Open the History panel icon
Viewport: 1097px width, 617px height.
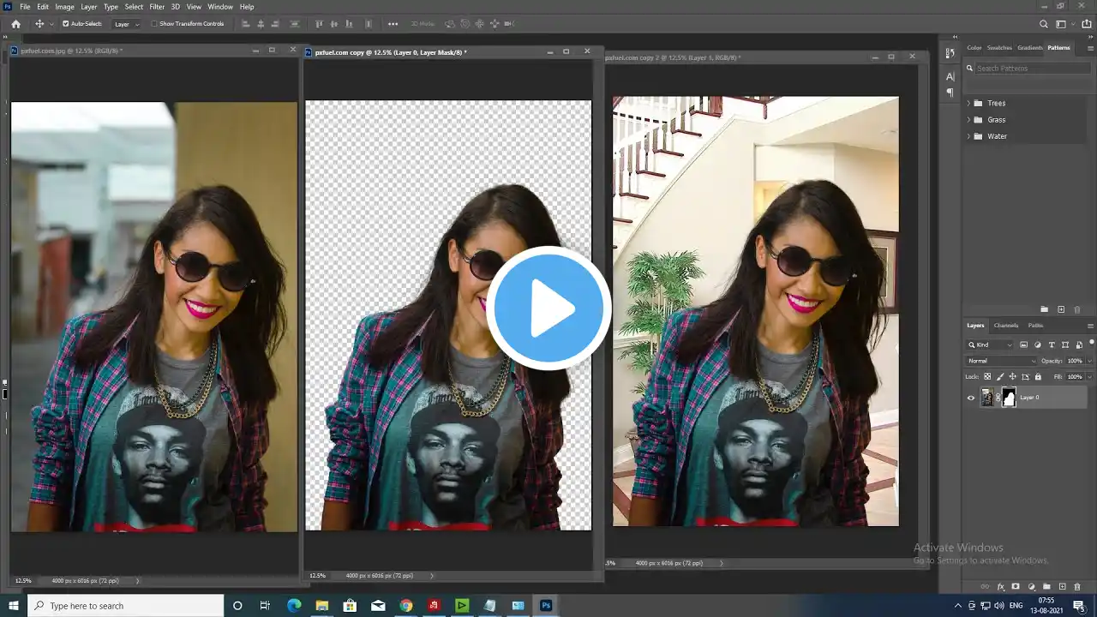pyautogui.click(x=950, y=53)
